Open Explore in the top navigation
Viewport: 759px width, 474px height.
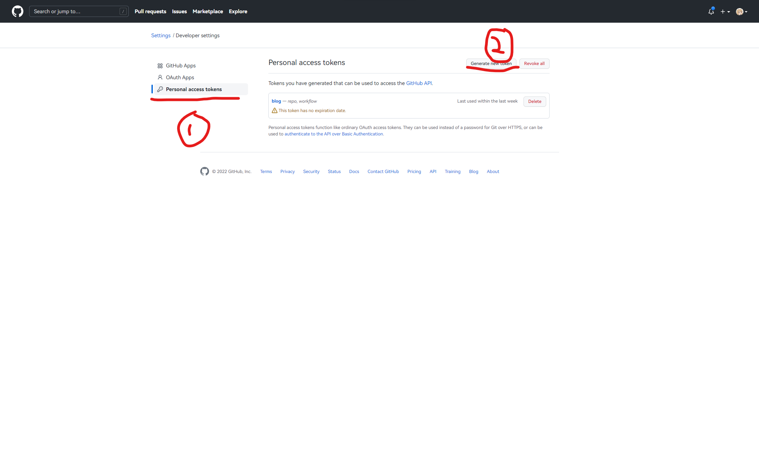point(238,12)
